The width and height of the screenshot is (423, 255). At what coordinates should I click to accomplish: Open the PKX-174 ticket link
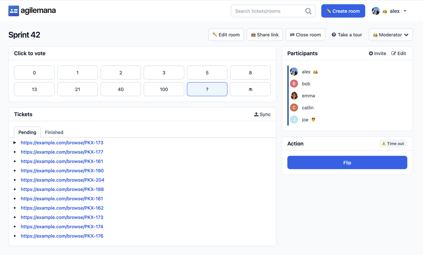coord(62,227)
